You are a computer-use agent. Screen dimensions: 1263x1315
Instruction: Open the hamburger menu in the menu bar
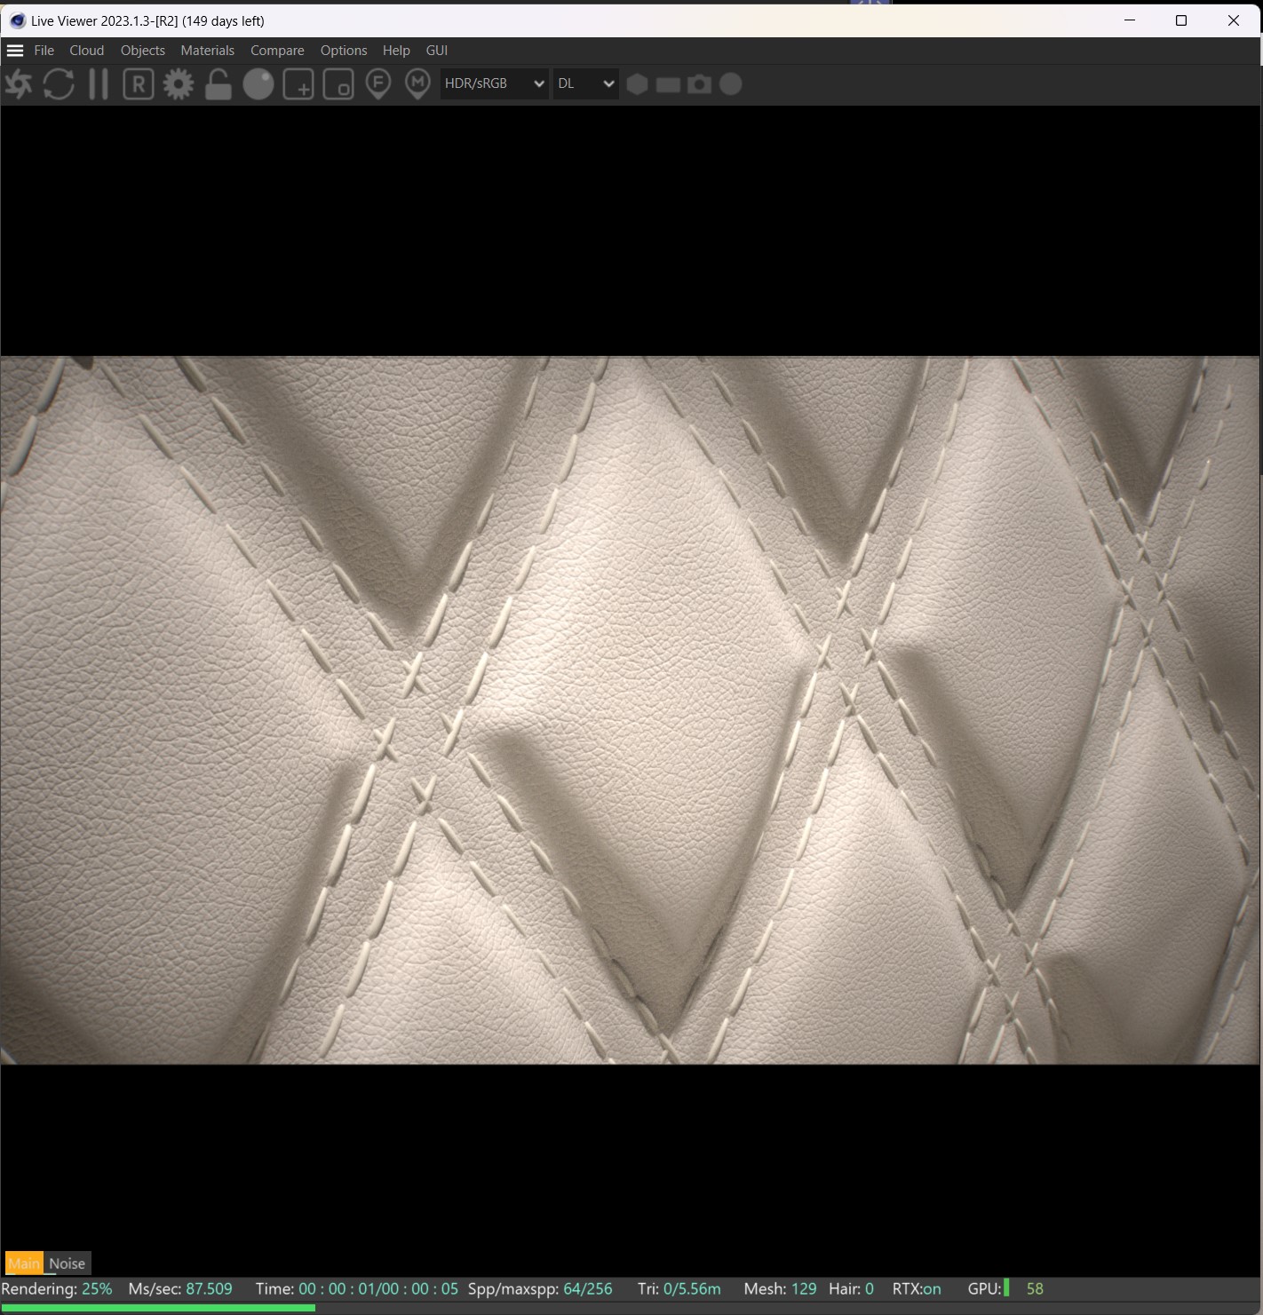(x=15, y=51)
